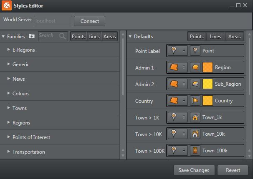This screenshot has width=253, height=179.
Task: Toggle the Points filter in Families panel
Action: [x=78, y=37]
